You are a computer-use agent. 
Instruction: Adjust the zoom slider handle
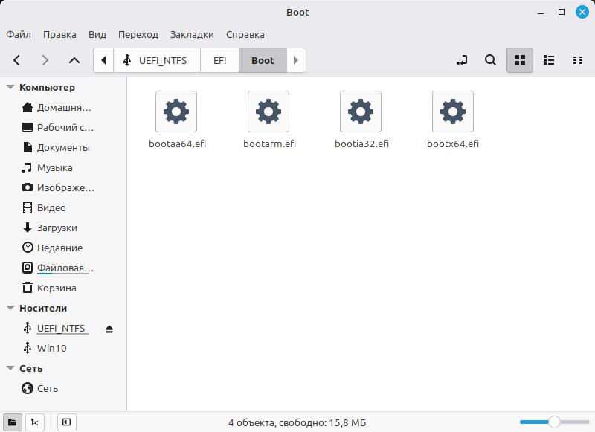[x=554, y=422]
